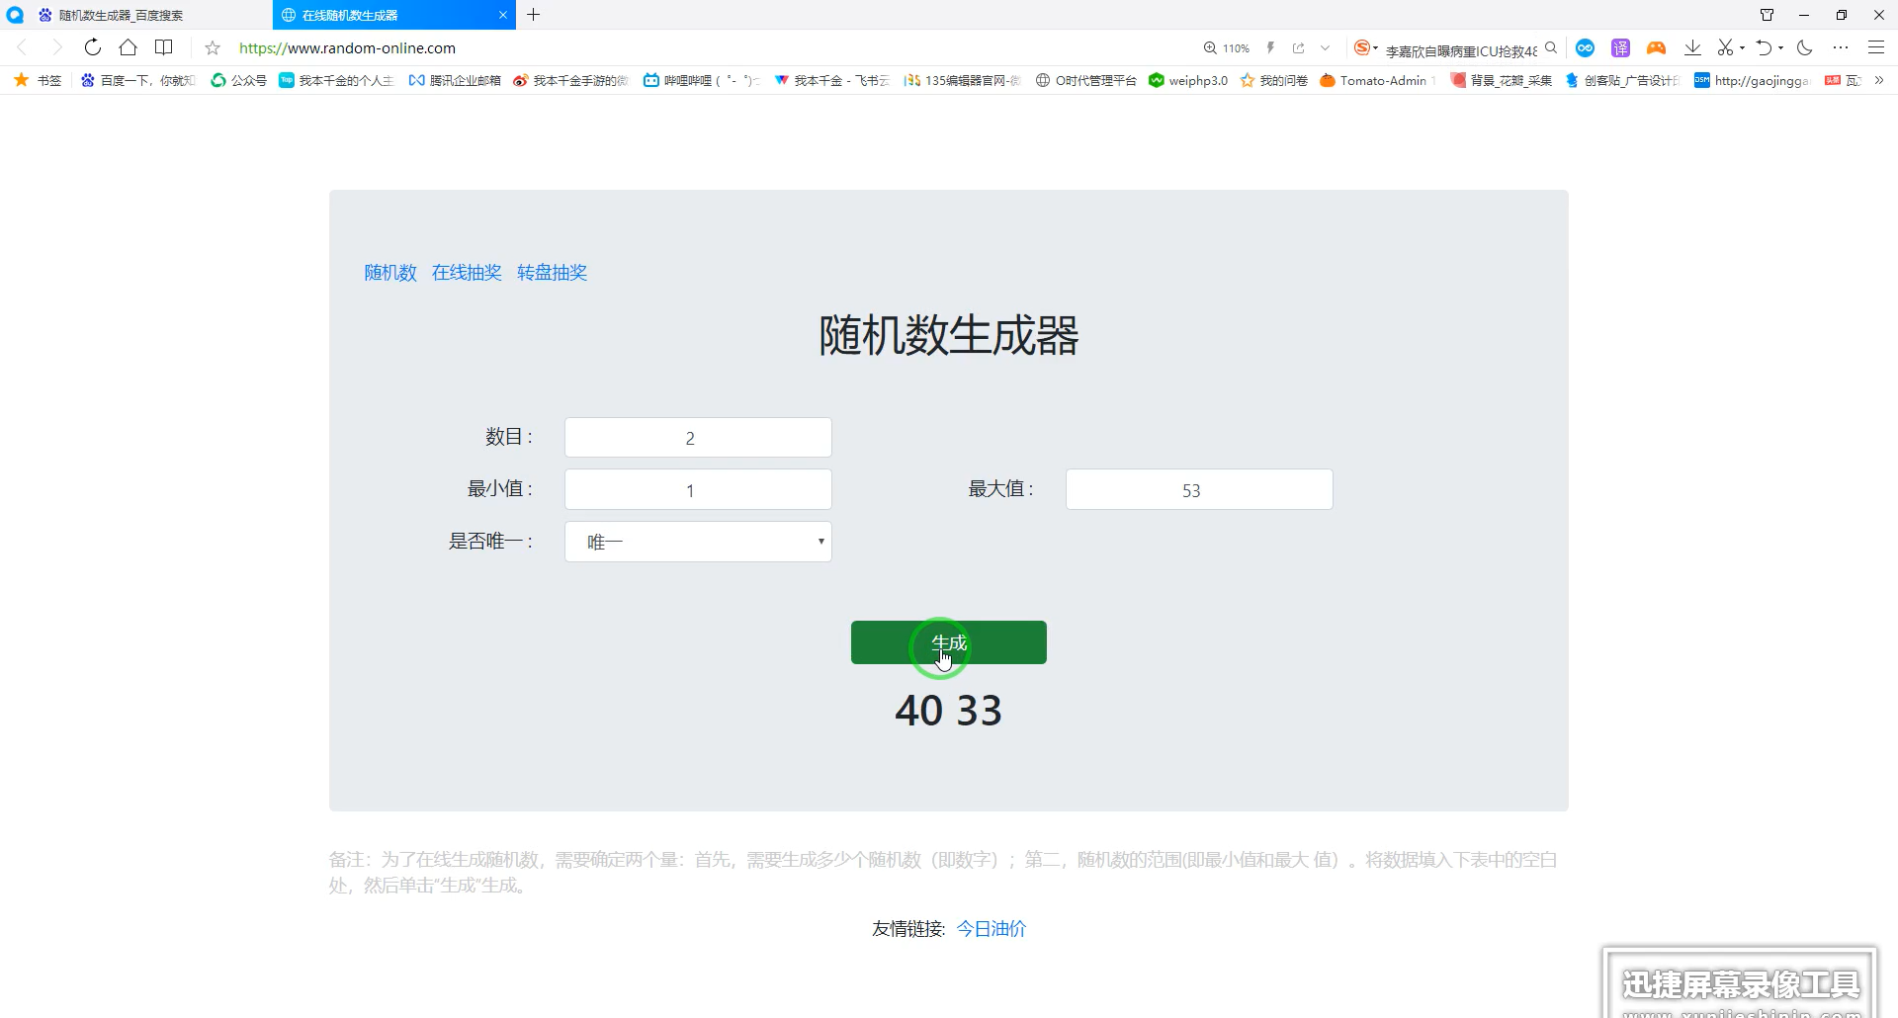
Task: Open the downloads icon in toolbar
Action: 1692,47
